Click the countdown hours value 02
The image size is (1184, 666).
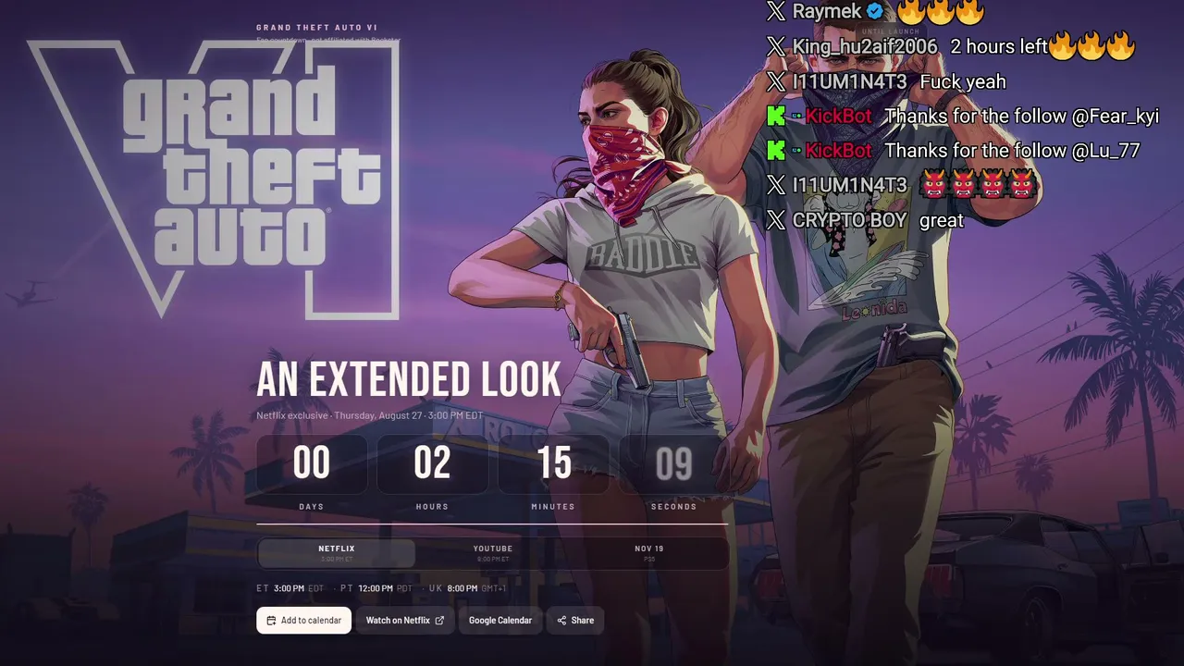click(x=432, y=463)
